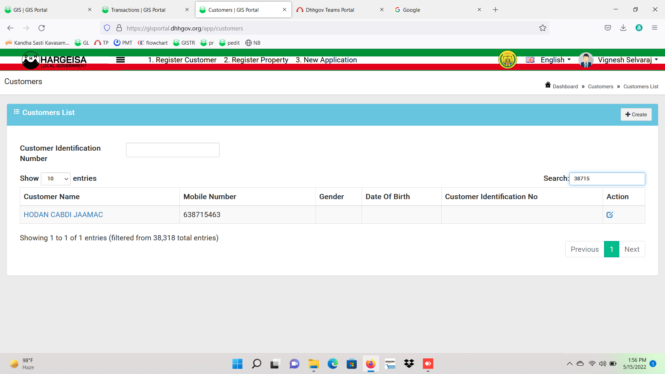Open the clock showing 1:56 PM
This screenshot has height=374, width=665.
[635, 364]
